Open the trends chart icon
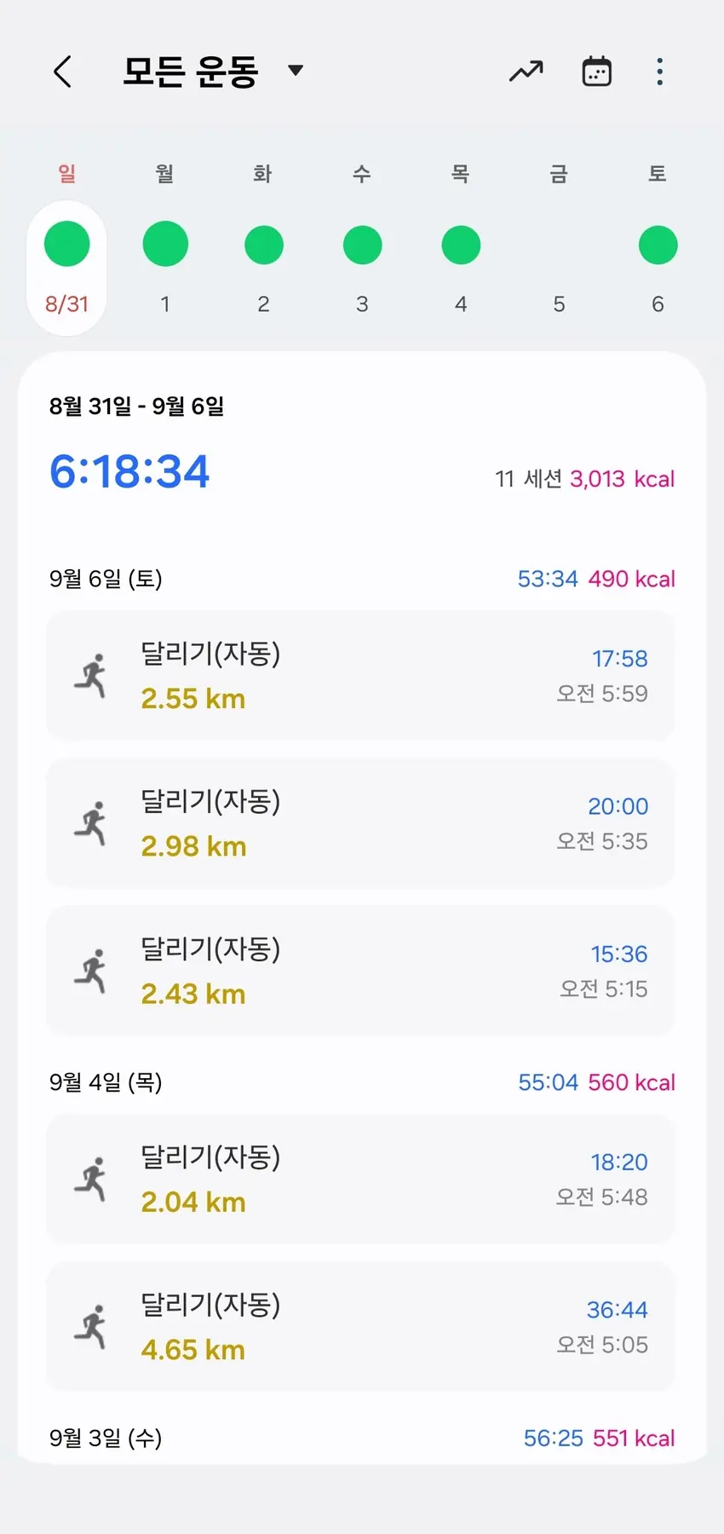 526,72
